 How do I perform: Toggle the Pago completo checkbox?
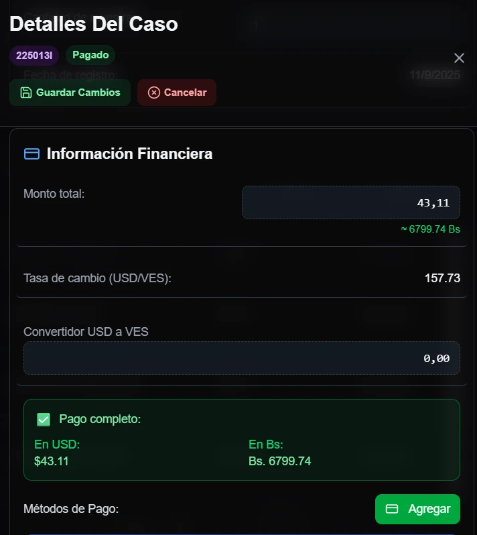click(x=44, y=420)
